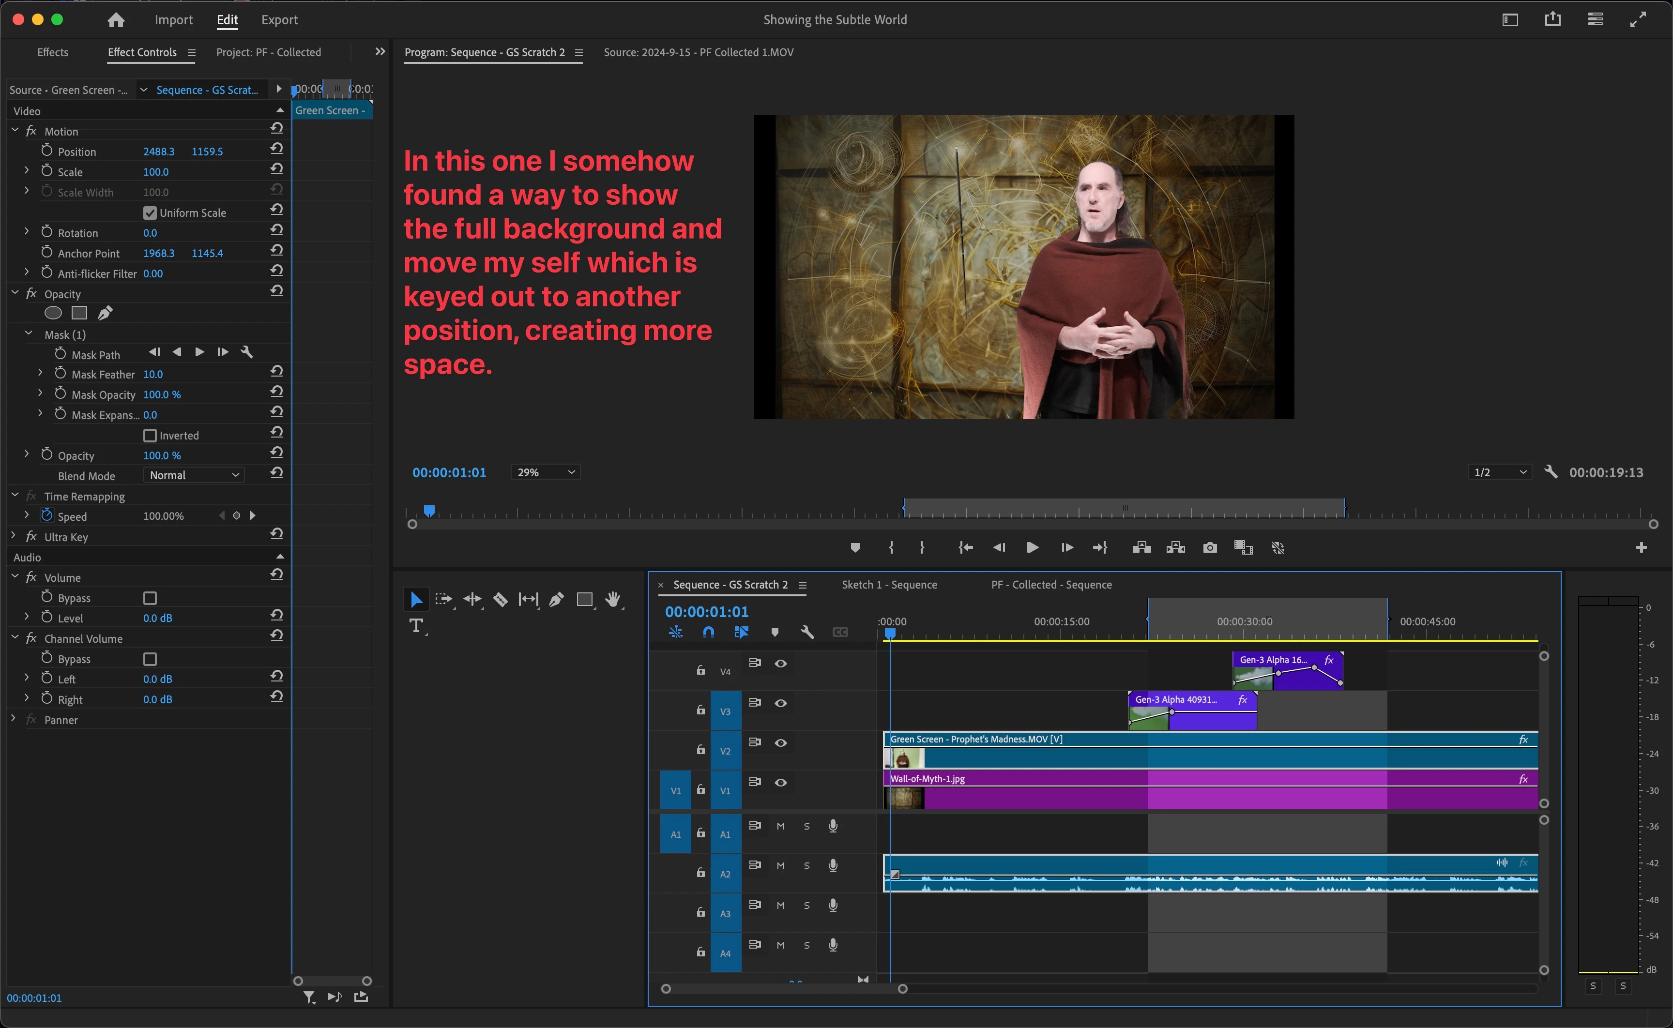Enable the Inverted mask checkbox

tap(150, 435)
